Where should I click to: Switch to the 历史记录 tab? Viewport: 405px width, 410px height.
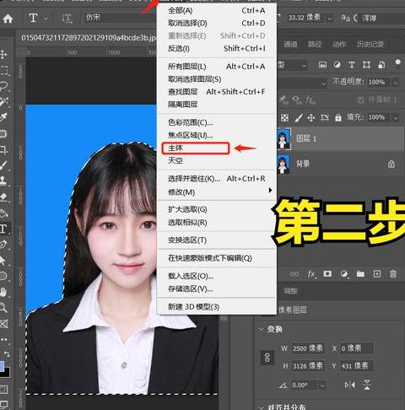[x=370, y=44]
